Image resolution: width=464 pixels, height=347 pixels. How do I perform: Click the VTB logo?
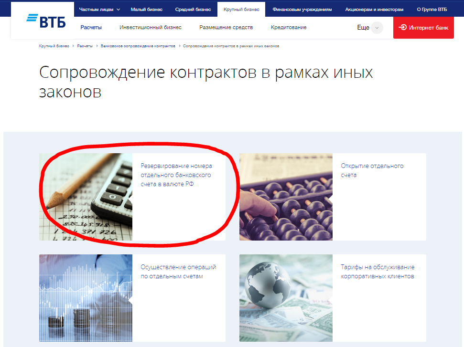(46, 21)
